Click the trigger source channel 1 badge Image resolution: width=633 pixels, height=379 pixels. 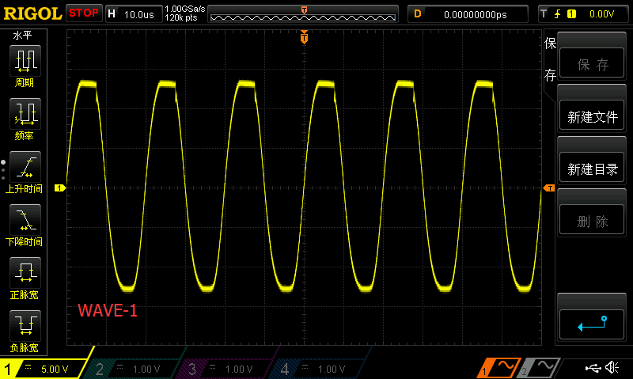(571, 14)
